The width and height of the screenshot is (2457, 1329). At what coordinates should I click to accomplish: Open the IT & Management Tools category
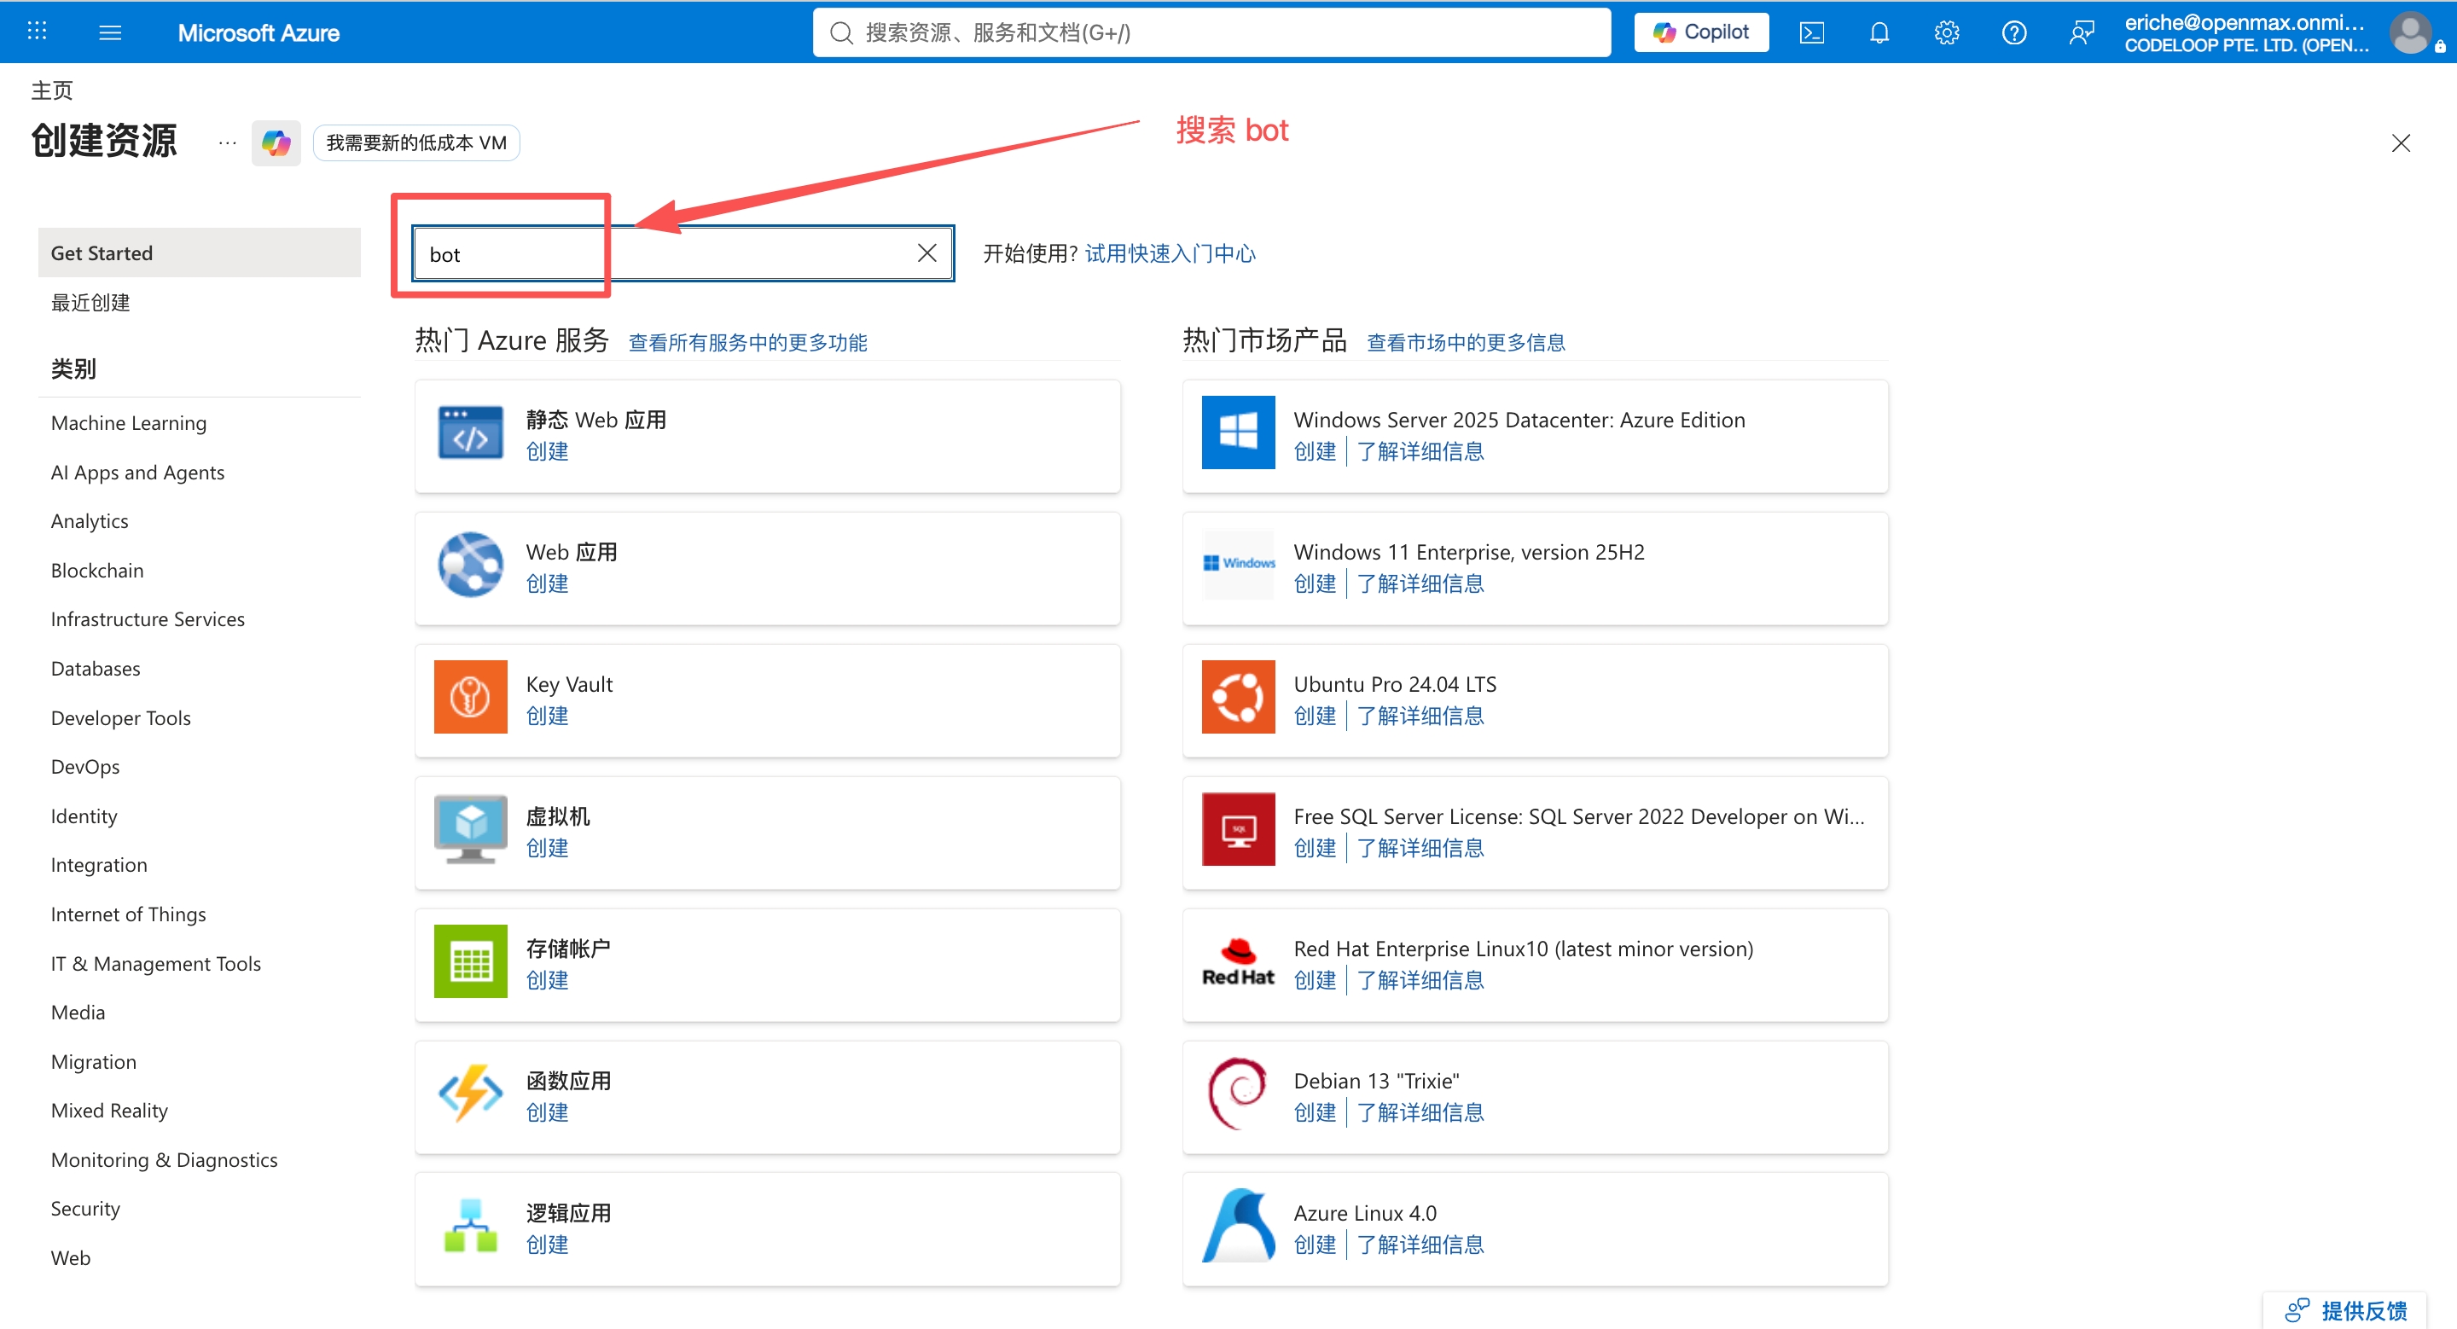pos(155,964)
